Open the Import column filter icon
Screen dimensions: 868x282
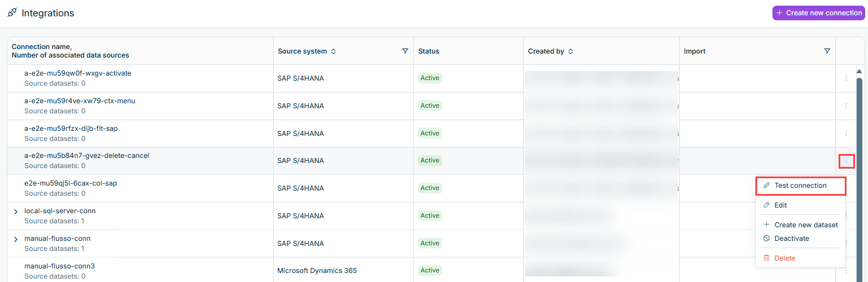827,51
